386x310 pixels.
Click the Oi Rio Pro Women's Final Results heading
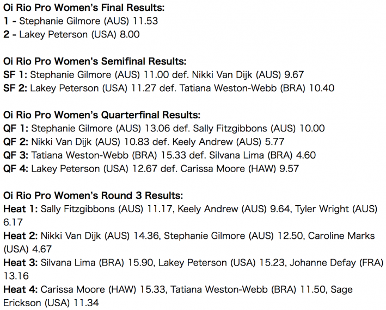pos(84,8)
